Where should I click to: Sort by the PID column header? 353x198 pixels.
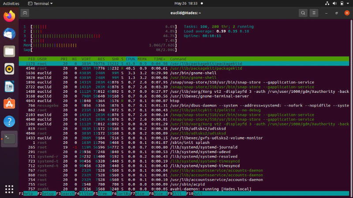(x=31, y=59)
